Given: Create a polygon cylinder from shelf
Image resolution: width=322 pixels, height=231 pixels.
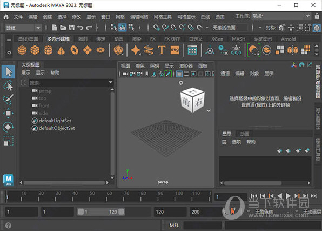Looking at the screenshot, I should (x=48, y=50).
